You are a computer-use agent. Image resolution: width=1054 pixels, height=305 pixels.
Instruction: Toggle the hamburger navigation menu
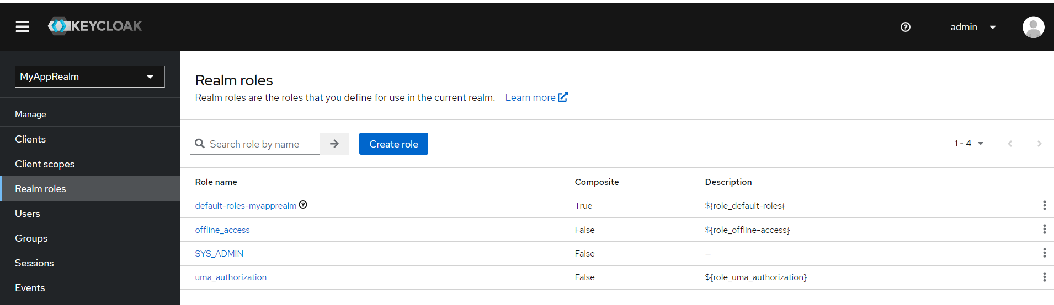click(x=22, y=26)
